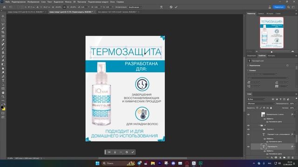
Task: Select the Eyedropper tool
Action: (3, 40)
